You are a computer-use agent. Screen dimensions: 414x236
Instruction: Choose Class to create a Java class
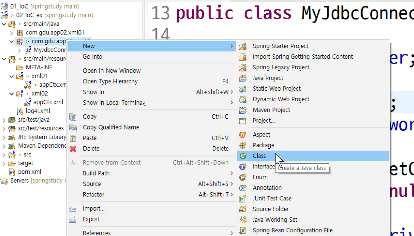[x=313, y=156]
